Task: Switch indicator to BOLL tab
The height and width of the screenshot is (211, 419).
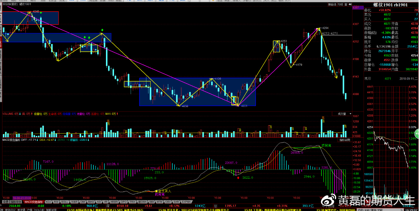Action: 65,202
